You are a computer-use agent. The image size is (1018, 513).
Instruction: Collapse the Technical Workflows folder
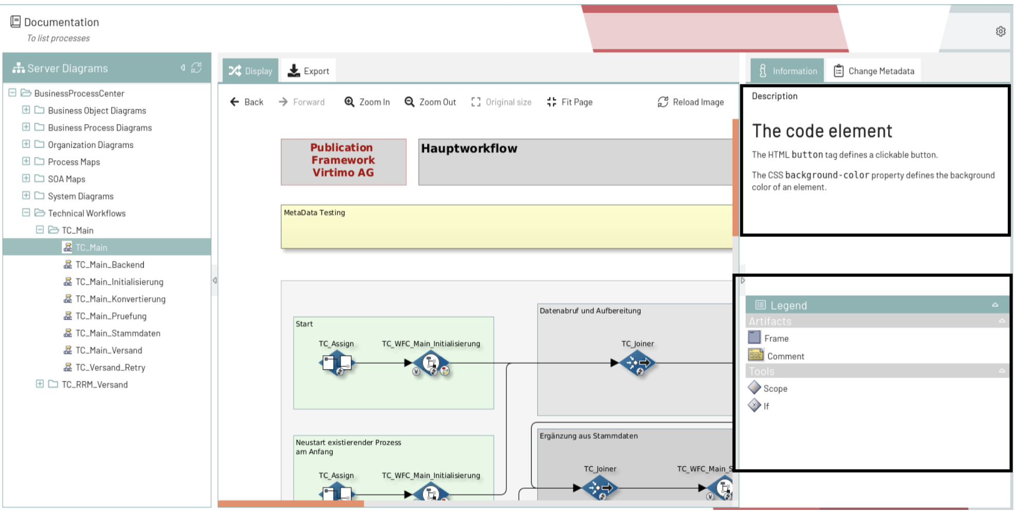coord(26,213)
